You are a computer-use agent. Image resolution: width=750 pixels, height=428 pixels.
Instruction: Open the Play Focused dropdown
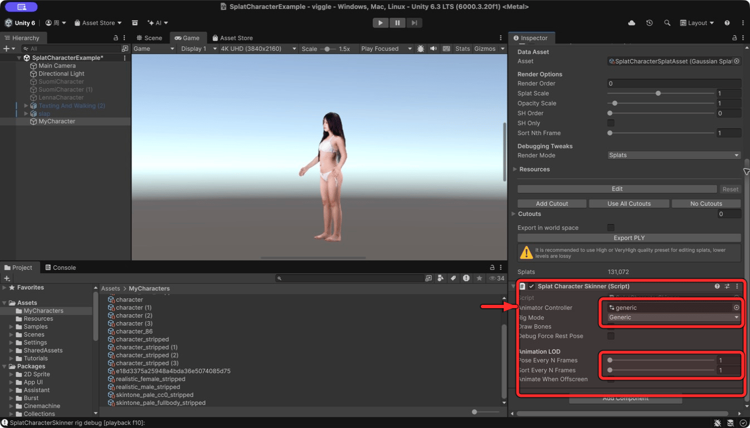click(386, 48)
